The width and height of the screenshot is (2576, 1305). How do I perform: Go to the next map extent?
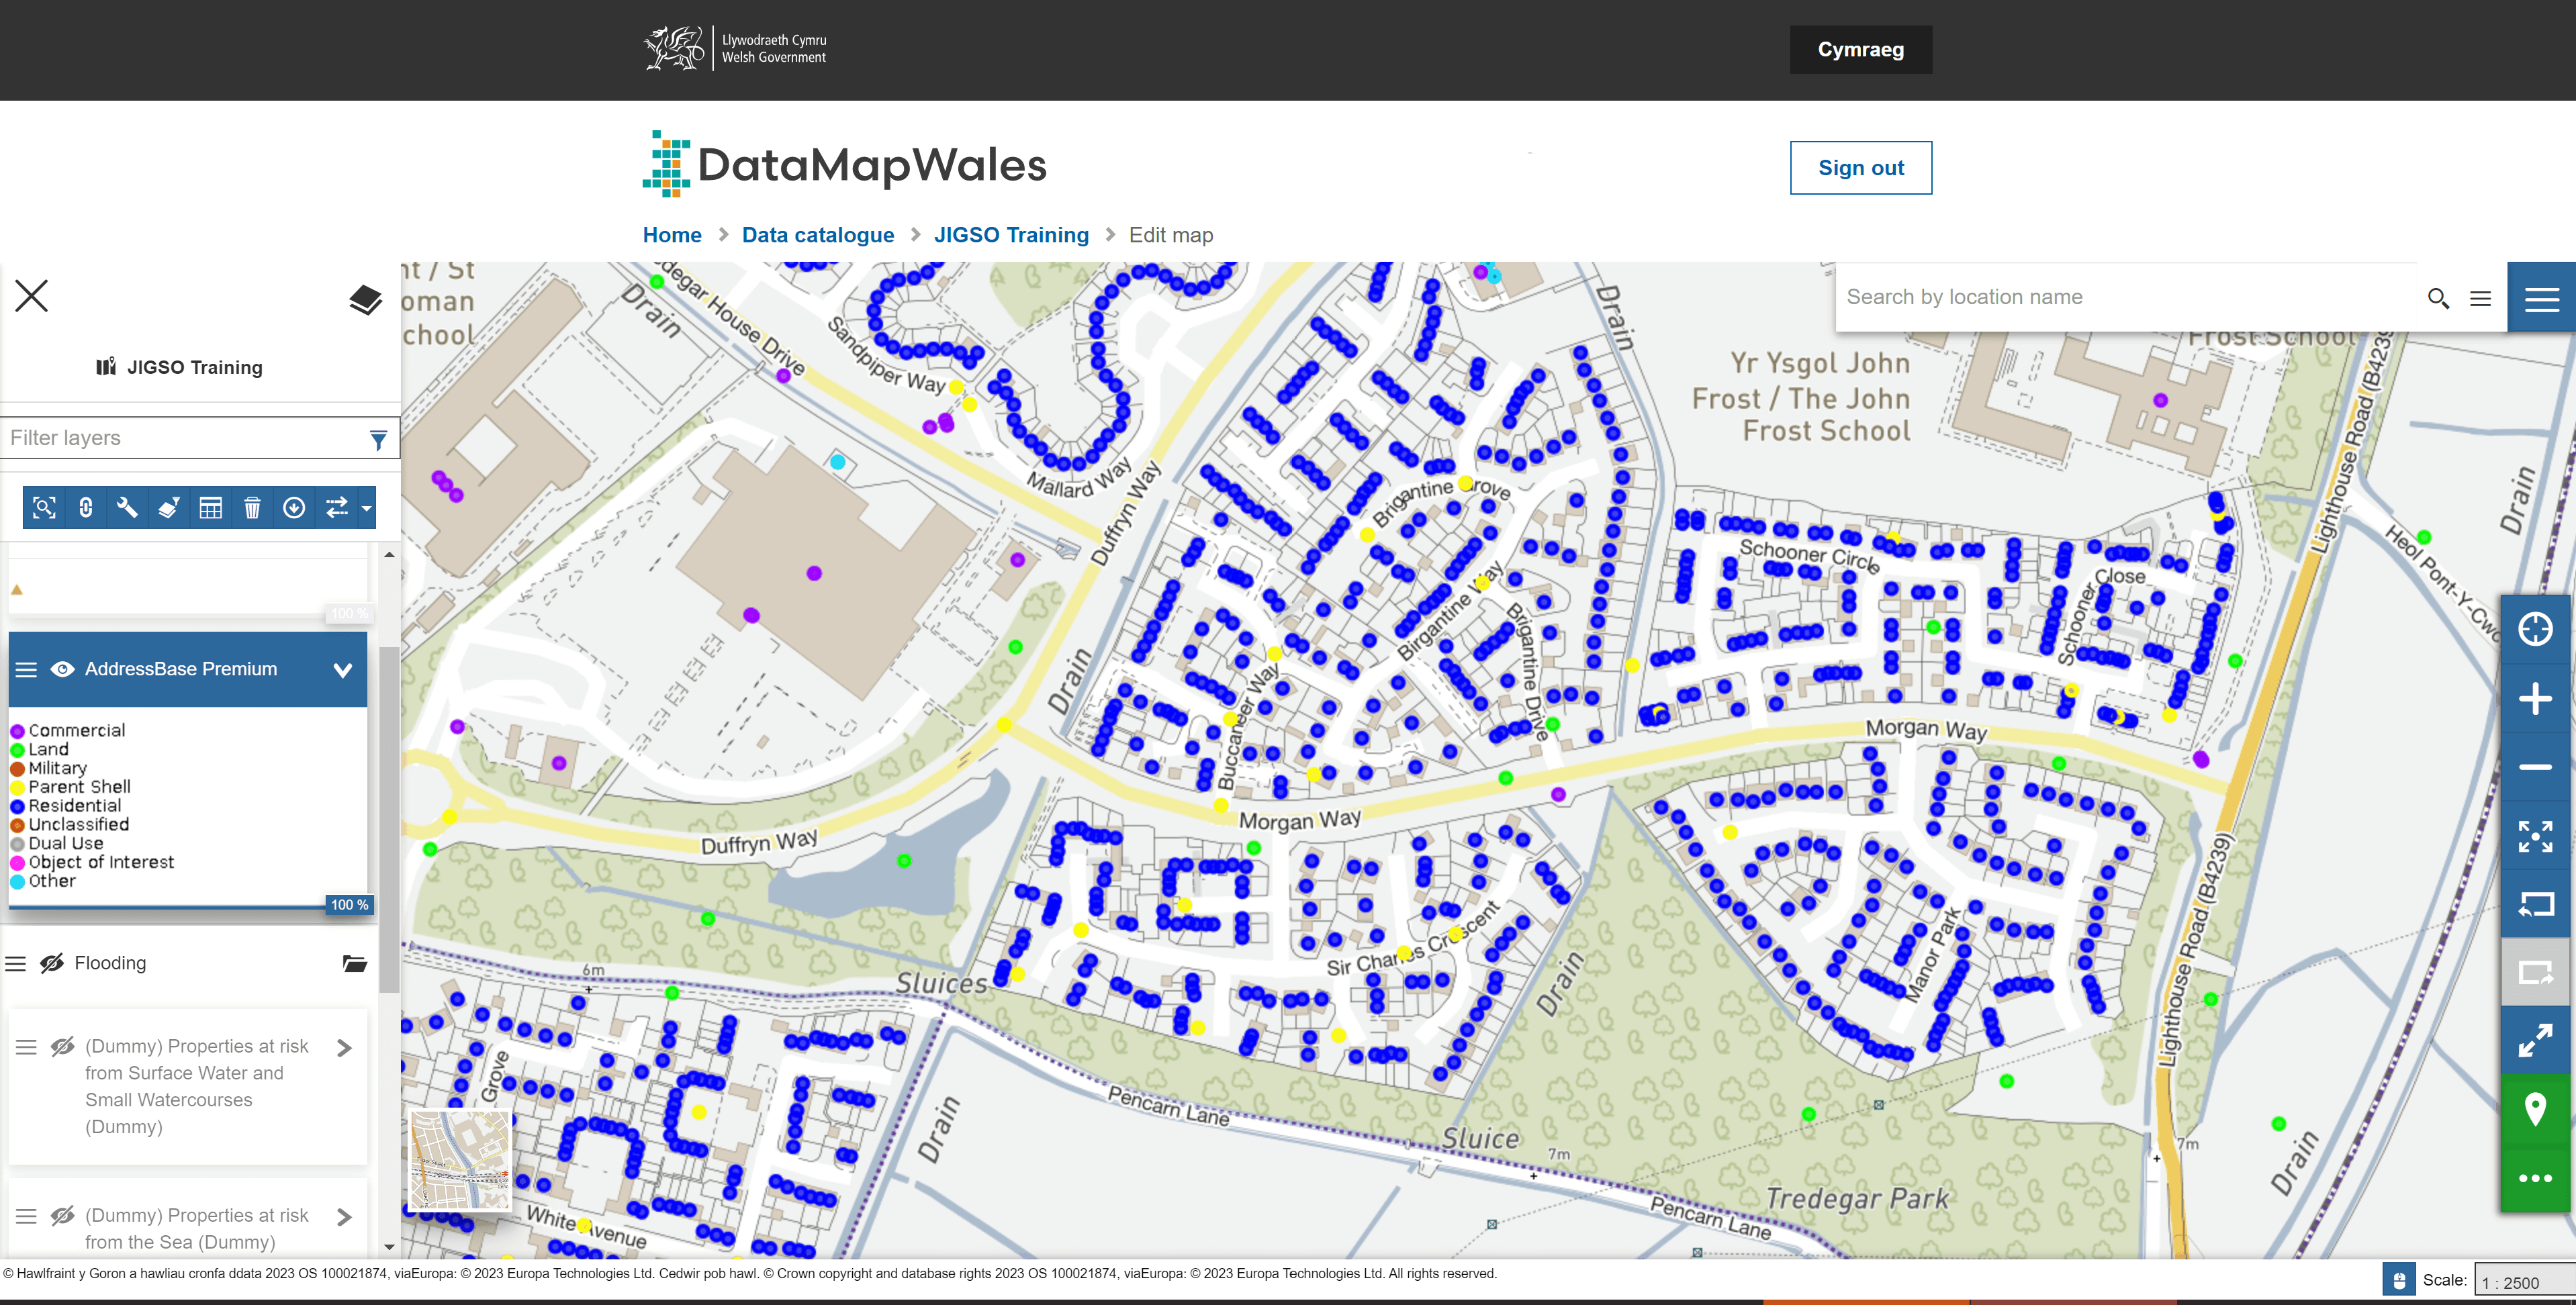click(x=2535, y=972)
